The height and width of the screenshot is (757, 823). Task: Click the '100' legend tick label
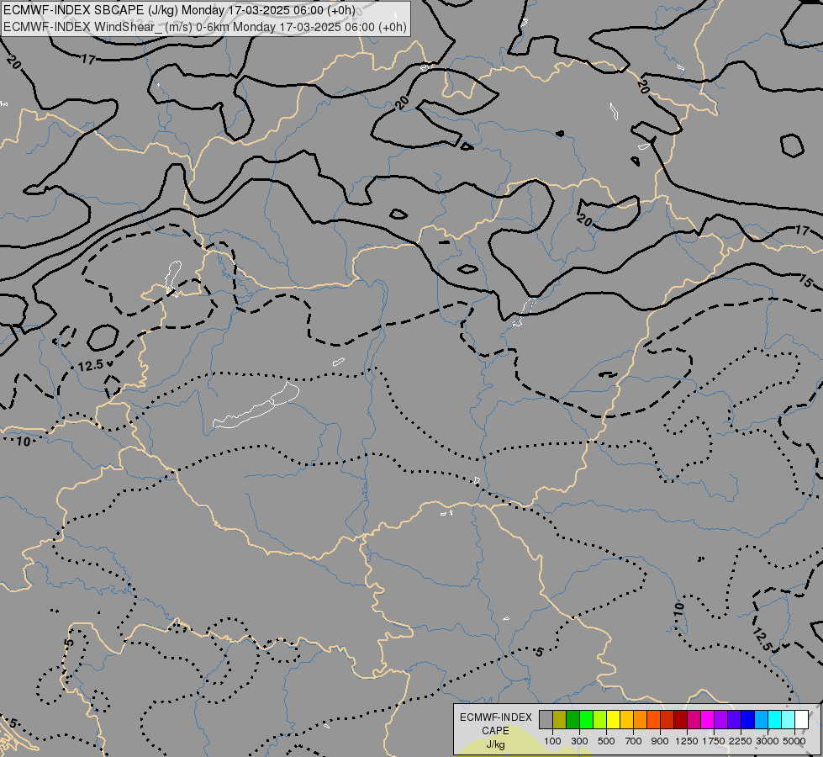[552, 741]
